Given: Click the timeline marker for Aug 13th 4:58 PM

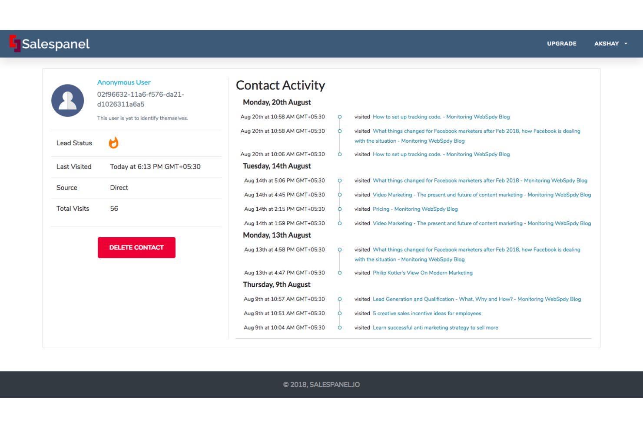Looking at the screenshot, I should pyautogui.click(x=340, y=250).
